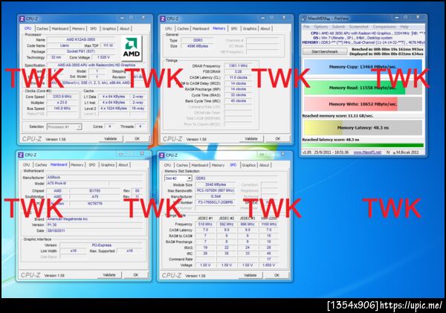Click OK in the CPU-Z Memory window

(x=277, y=139)
